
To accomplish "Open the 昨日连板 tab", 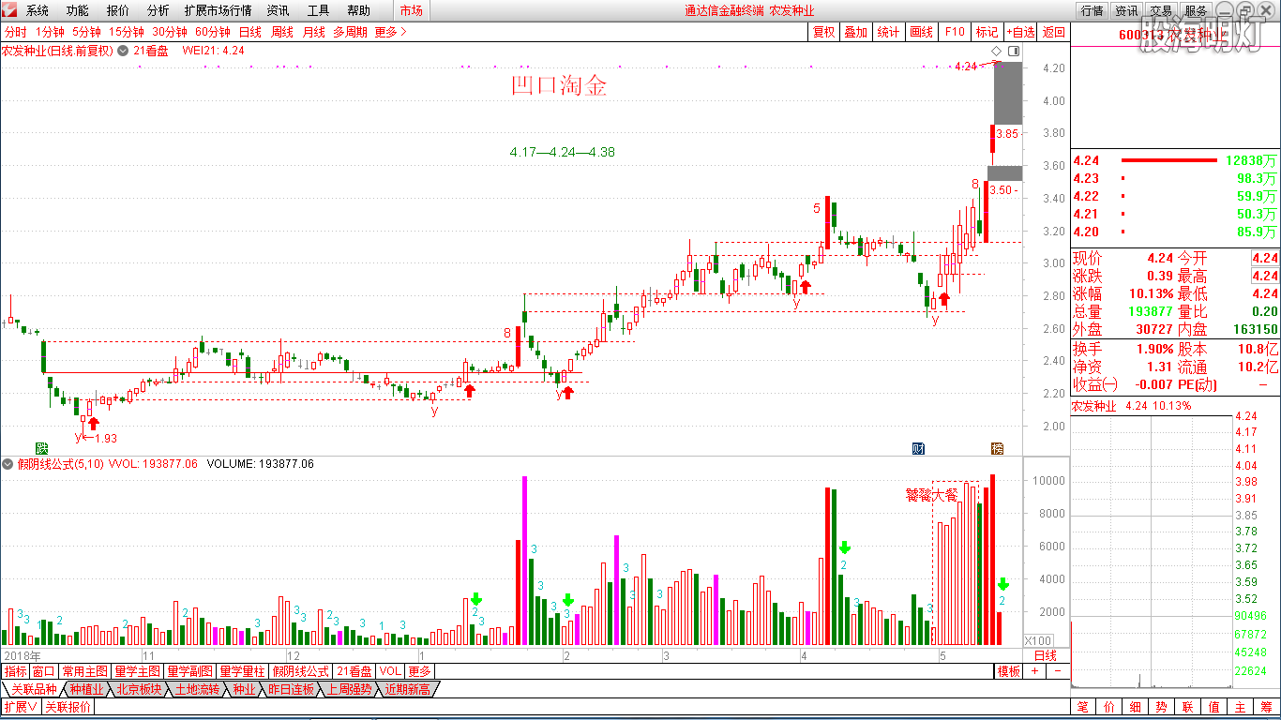I will pos(292,689).
